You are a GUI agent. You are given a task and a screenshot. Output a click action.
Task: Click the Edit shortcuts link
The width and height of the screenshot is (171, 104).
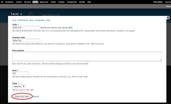coord(169,7)
